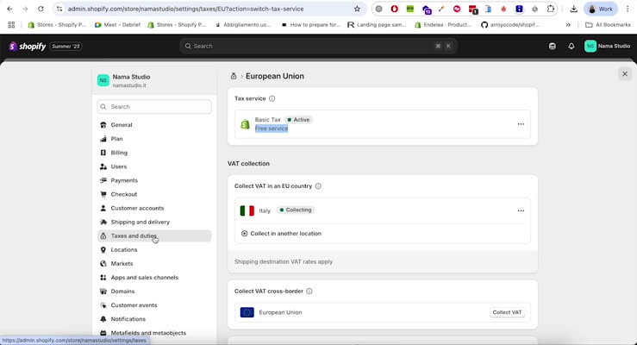Open Chrome three-dot menu
Screen dimensions: 637x345
tap(628, 9)
